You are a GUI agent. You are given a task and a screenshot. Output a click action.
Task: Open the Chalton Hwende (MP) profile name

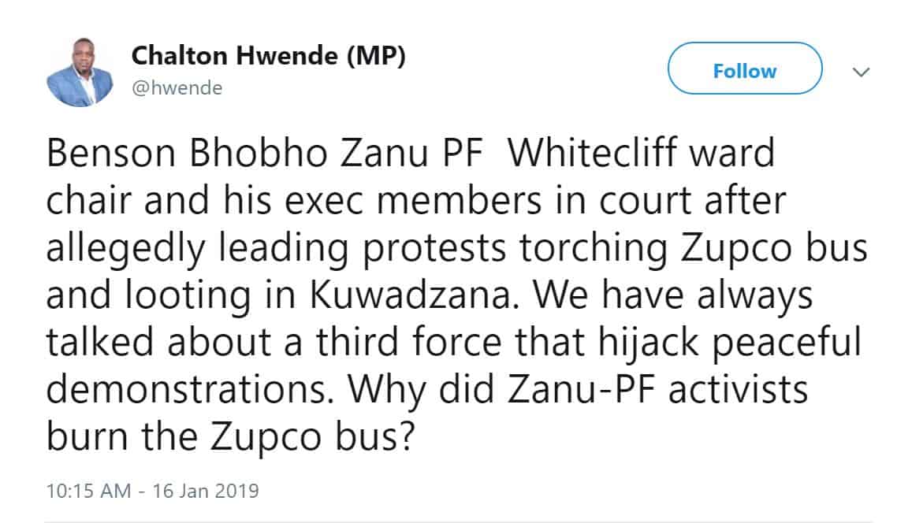(268, 56)
